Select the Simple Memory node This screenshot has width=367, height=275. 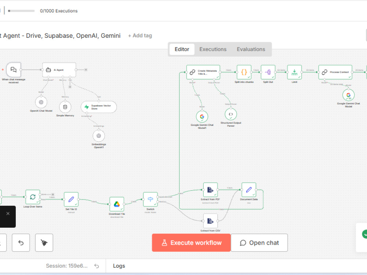[65, 107]
